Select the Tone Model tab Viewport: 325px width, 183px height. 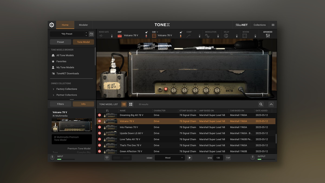[83, 42]
